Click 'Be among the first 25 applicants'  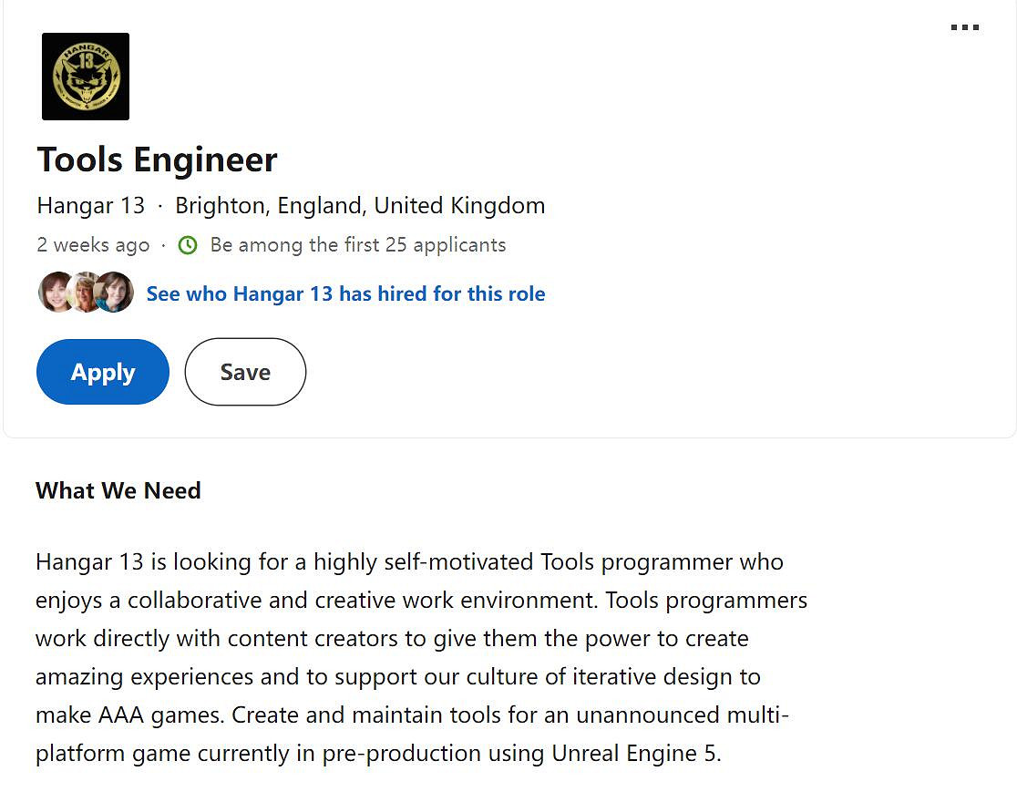[x=357, y=245]
